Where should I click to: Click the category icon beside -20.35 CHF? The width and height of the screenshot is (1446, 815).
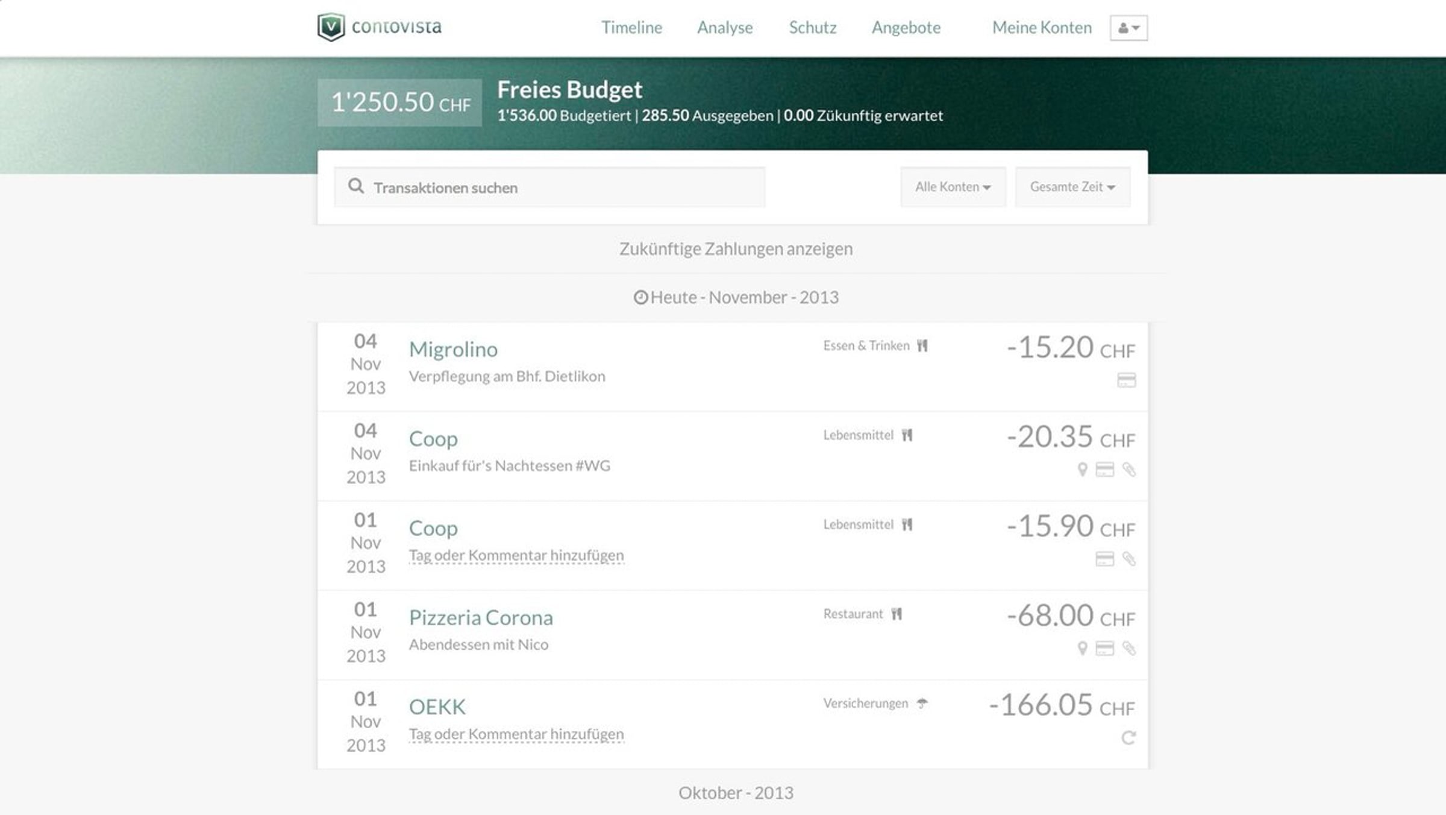pyautogui.click(x=907, y=435)
